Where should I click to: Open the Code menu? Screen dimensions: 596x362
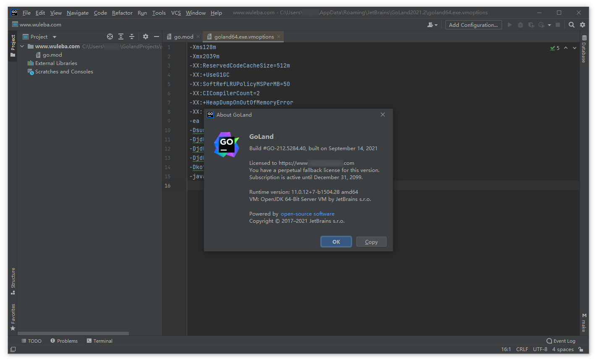(x=100, y=13)
